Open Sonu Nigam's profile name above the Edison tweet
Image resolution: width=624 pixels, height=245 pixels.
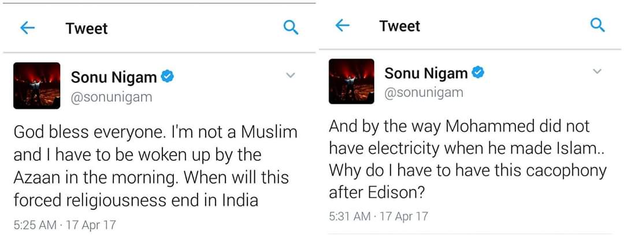click(x=426, y=73)
